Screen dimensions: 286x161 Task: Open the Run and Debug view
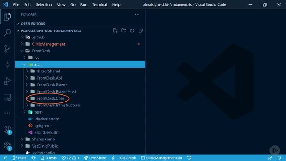pyautogui.click(x=7, y=81)
